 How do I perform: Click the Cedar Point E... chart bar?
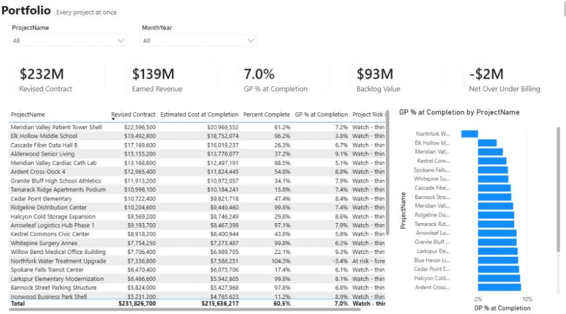tap(499, 269)
